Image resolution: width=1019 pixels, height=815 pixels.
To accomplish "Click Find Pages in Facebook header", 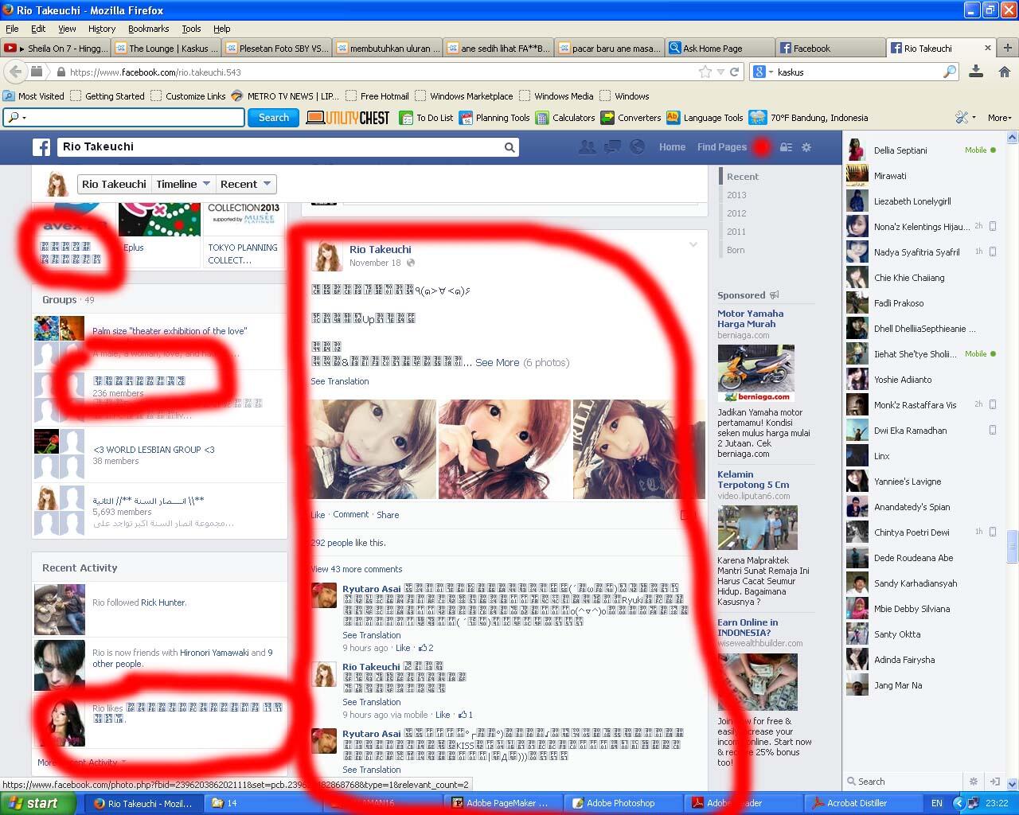I will (x=722, y=147).
